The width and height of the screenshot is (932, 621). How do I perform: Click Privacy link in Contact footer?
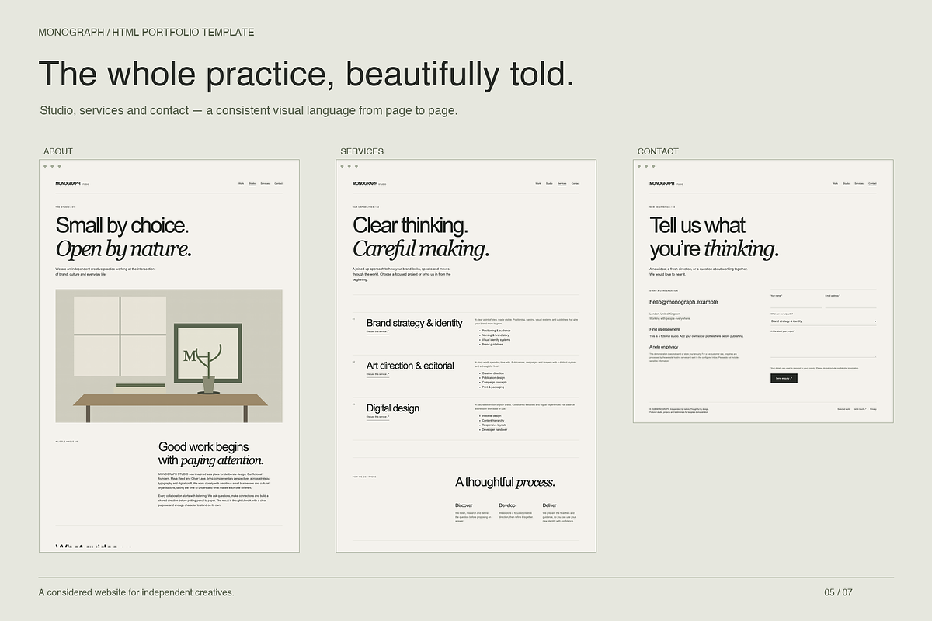point(873,409)
